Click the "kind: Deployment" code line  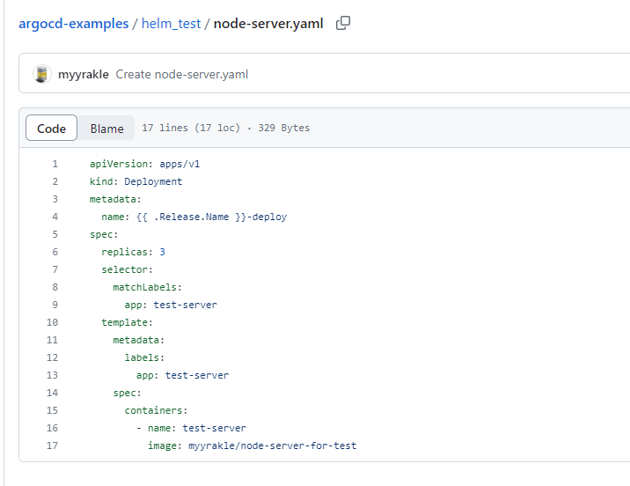pyautogui.click(x=136, y=181)
